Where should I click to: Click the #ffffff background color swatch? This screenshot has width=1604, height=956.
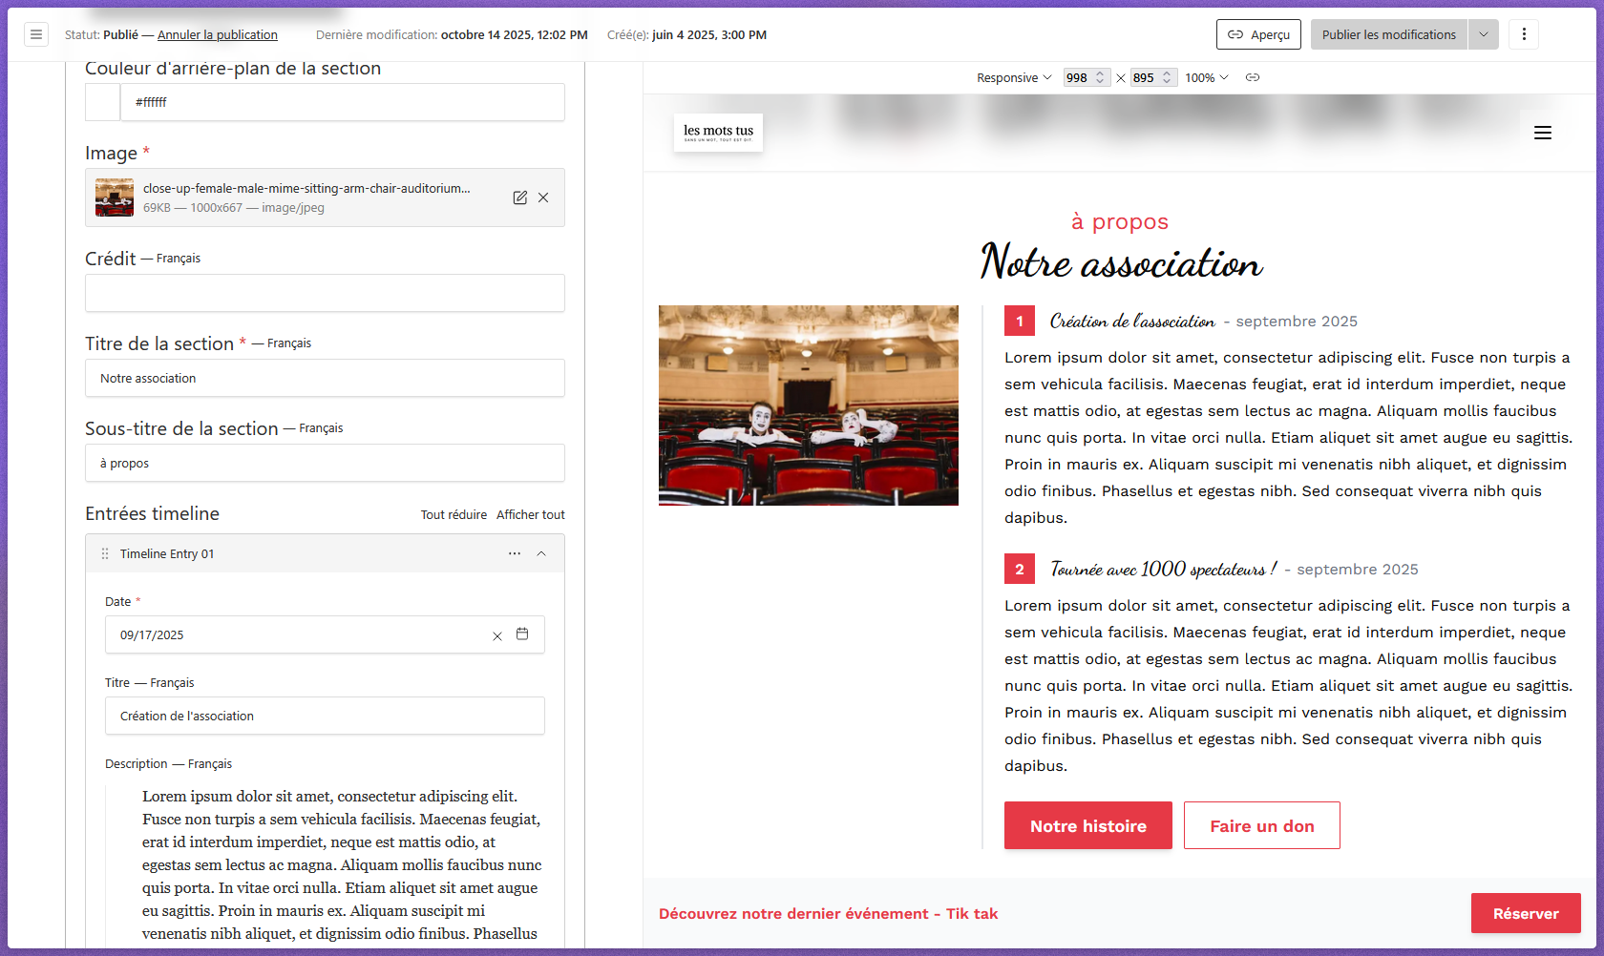102,102
